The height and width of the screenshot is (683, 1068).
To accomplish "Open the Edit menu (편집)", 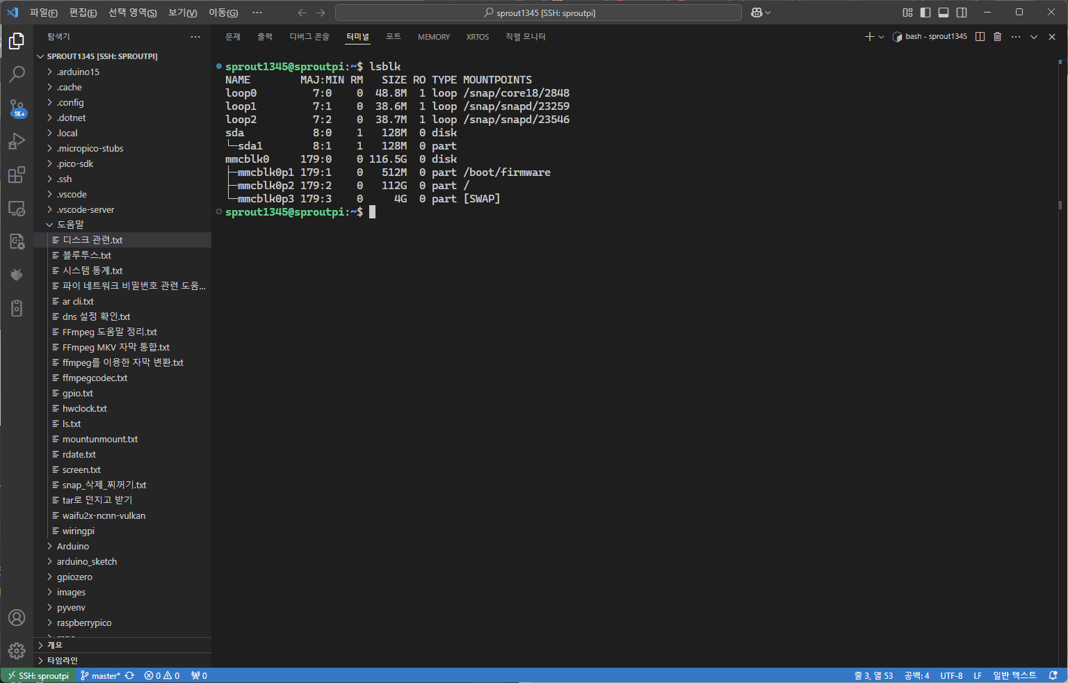I will click(83, 13).
